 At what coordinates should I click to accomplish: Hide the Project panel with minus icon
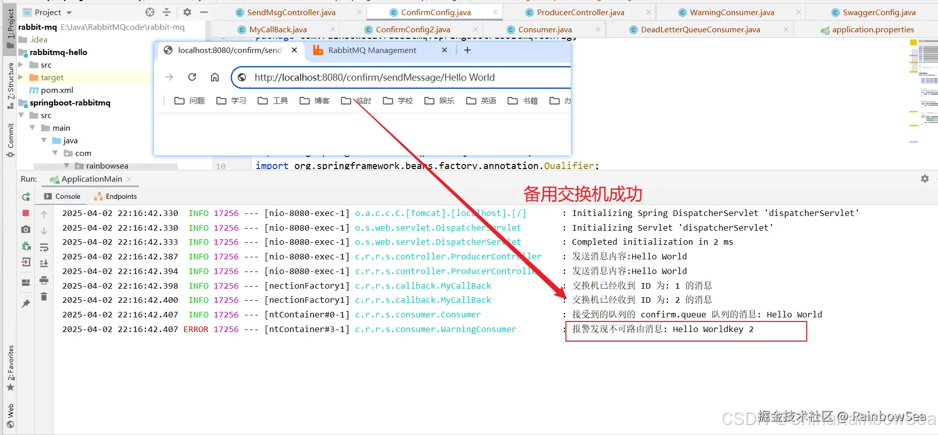point(204,12)
